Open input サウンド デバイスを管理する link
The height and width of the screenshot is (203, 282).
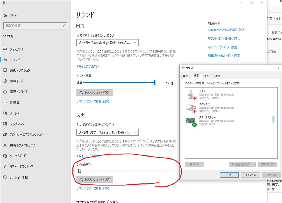(93, 188)
